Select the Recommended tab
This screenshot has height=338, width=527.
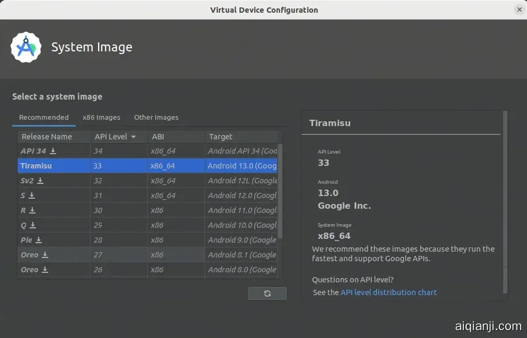44,118
